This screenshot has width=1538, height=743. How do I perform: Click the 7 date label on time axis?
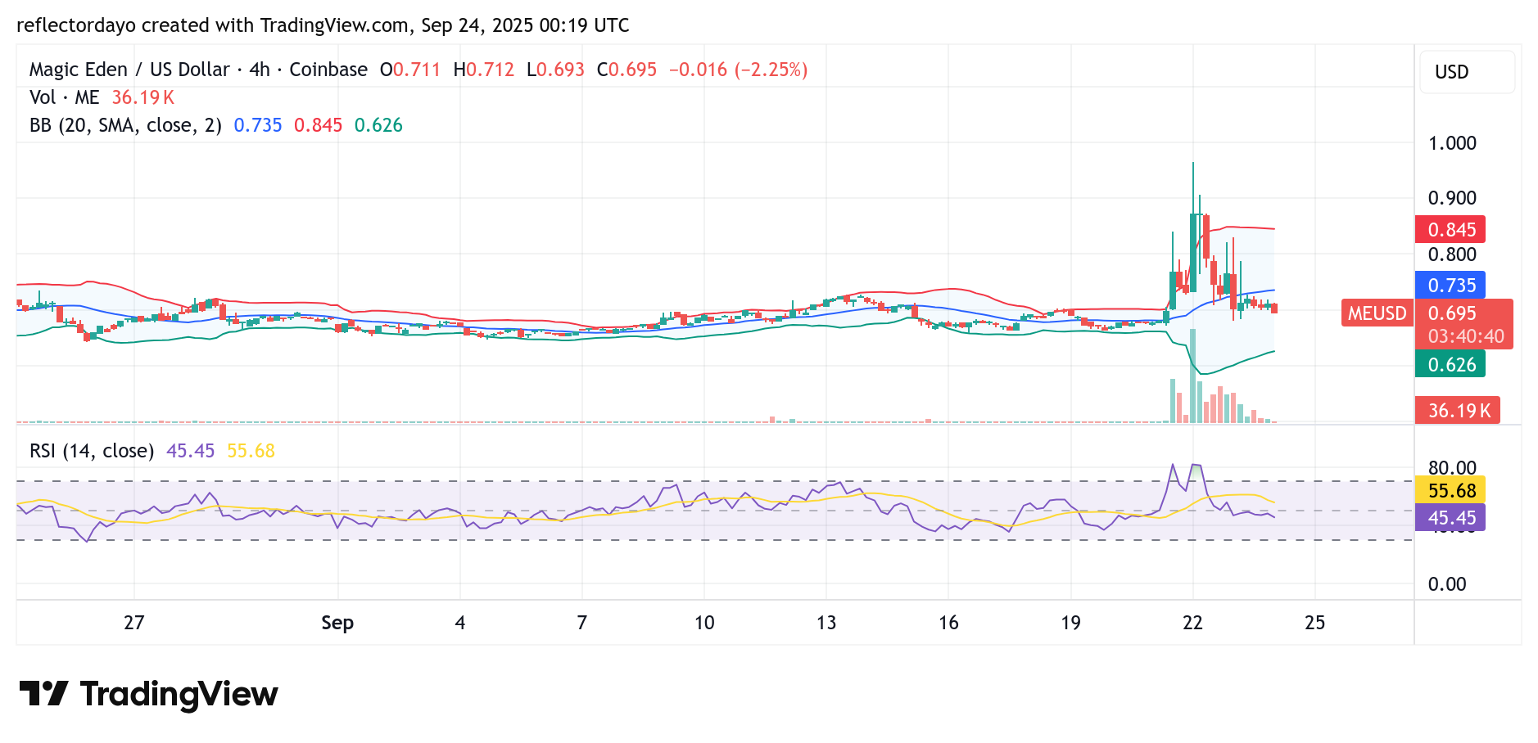coord(582,623)
